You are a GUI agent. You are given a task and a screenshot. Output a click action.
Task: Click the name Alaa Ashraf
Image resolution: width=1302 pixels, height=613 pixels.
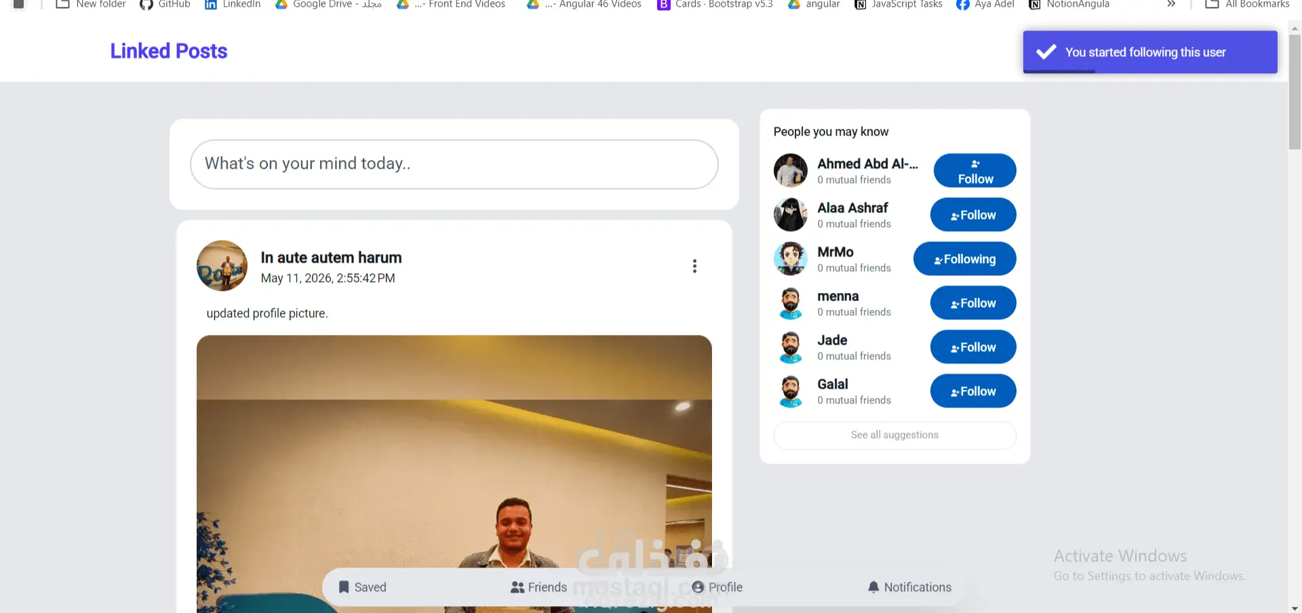click(852, 207)
